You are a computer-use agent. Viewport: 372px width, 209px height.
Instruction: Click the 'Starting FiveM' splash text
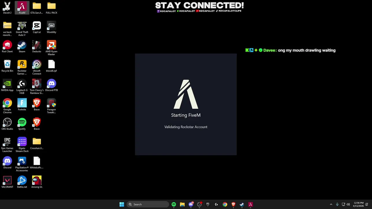point(186,115)
